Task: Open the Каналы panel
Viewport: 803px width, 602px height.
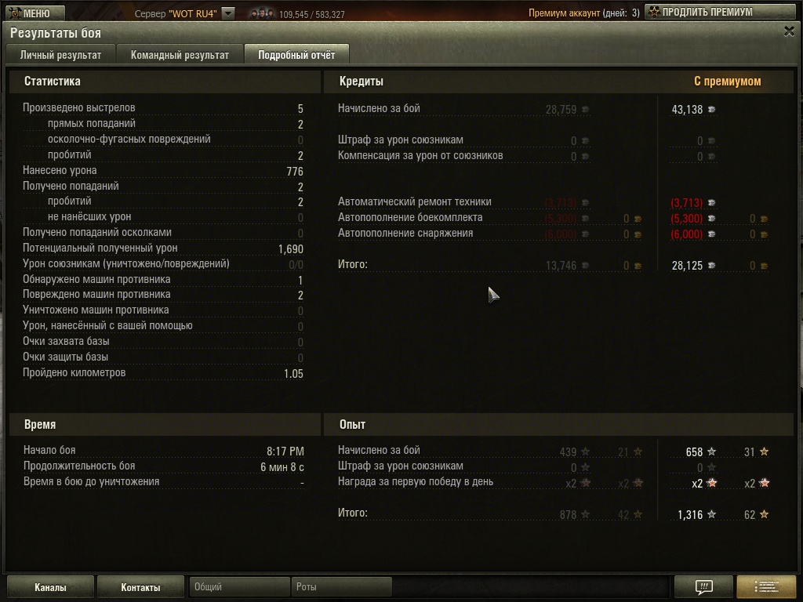Action: tap(50, 587)
